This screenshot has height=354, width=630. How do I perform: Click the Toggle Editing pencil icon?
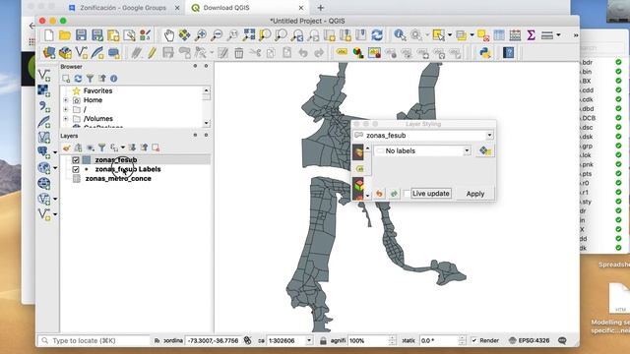(152, 52)
